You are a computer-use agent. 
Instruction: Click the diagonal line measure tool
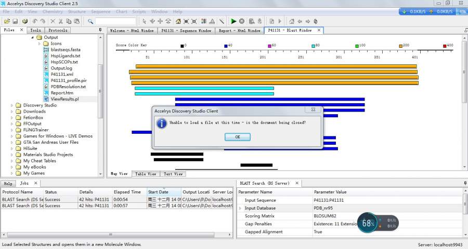pos(222,21)
